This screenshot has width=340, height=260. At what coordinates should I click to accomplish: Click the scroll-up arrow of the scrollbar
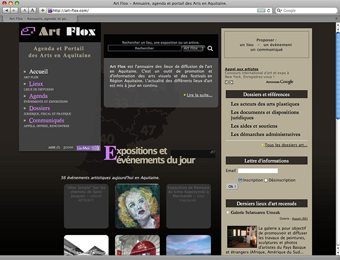coord(338,24)
